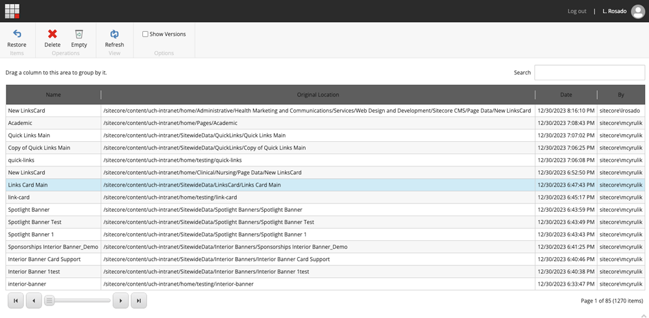
Task: Open the Sitecore launchpad grid icon
Action: (x=12, y=11)
